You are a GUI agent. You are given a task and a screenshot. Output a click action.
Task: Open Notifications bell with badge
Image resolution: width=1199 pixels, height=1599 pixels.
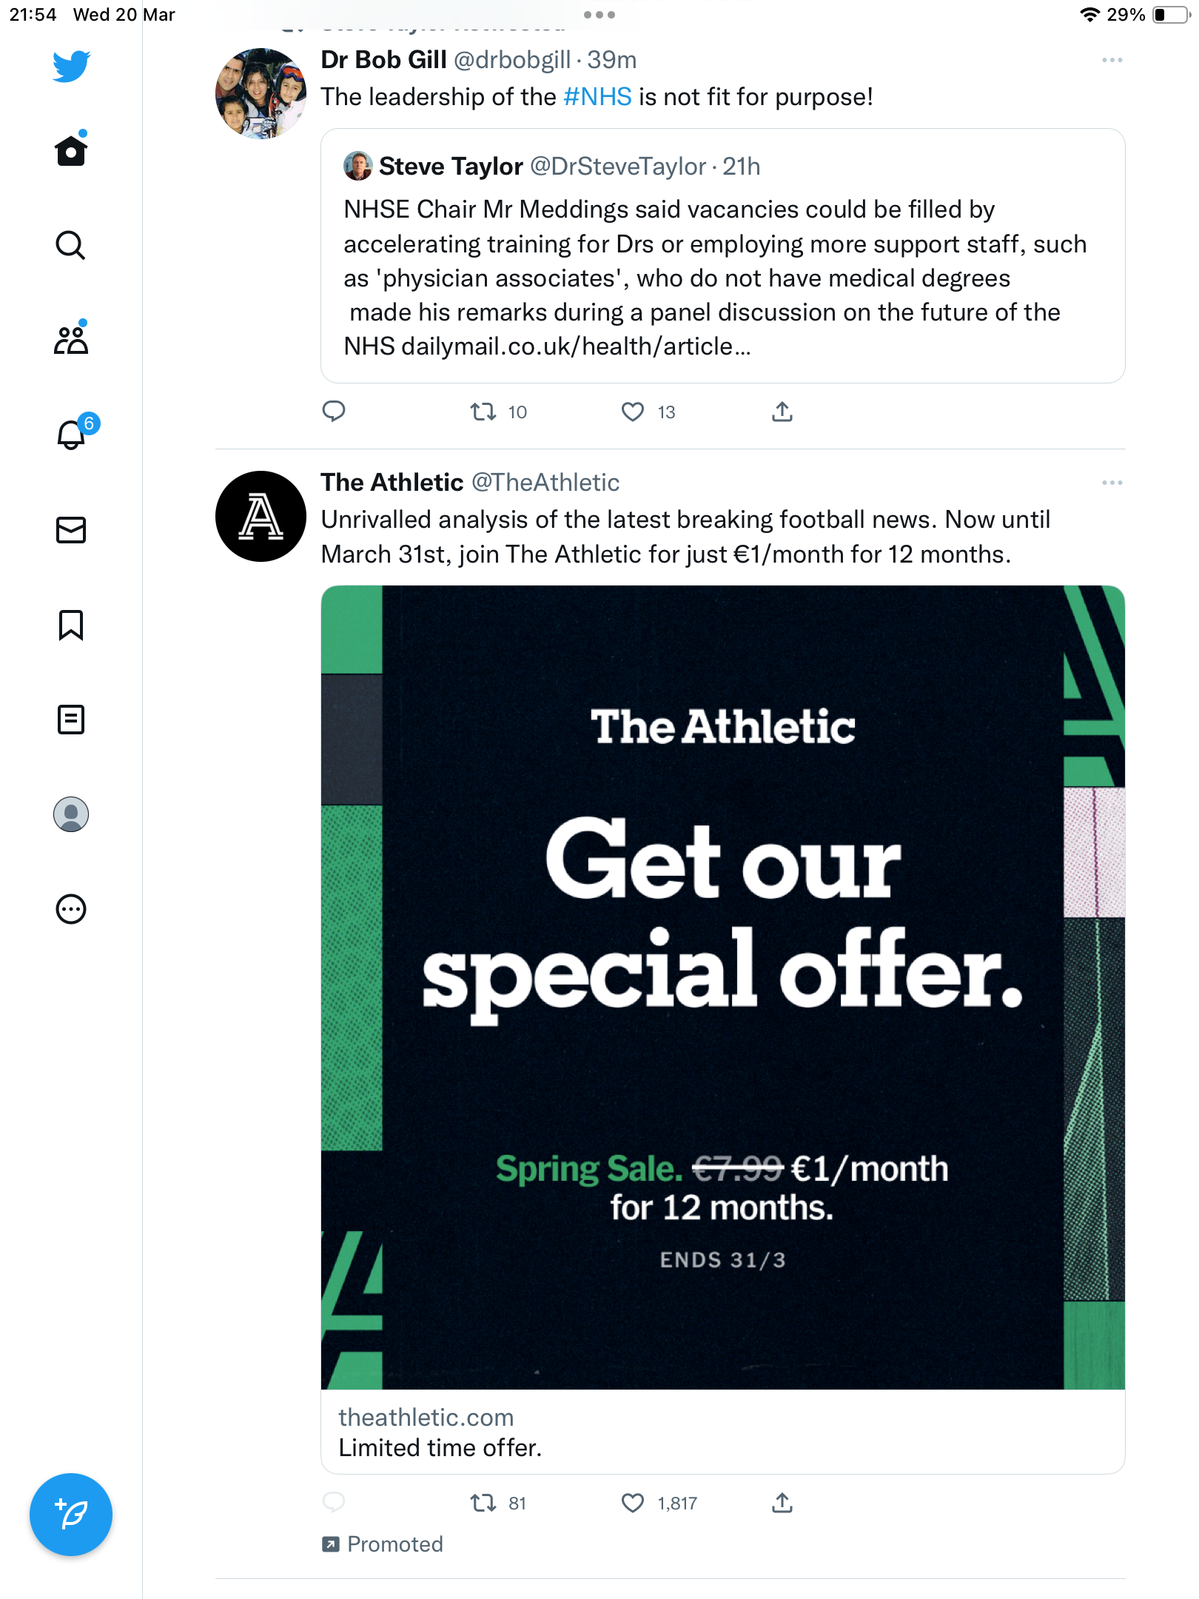coord(72,434)
